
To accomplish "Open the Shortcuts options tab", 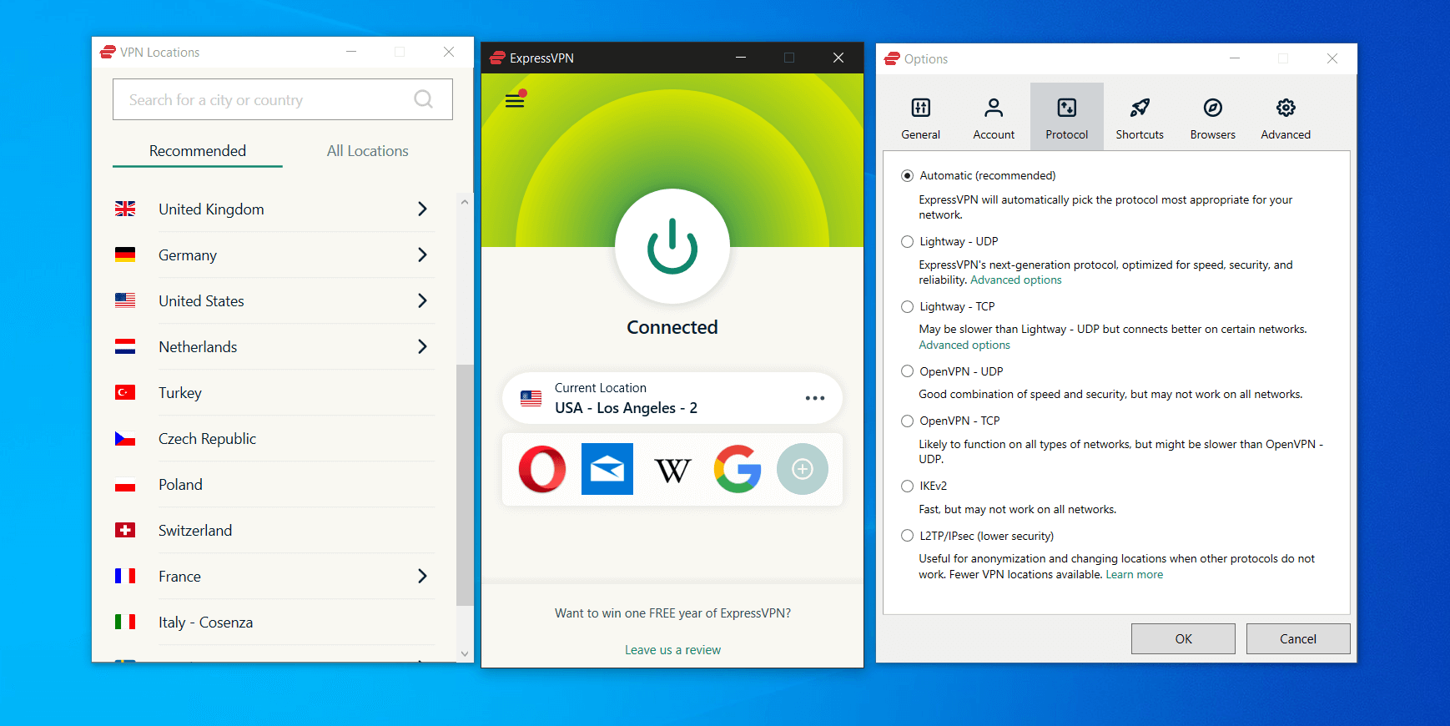I will [x=1140, y=117].
